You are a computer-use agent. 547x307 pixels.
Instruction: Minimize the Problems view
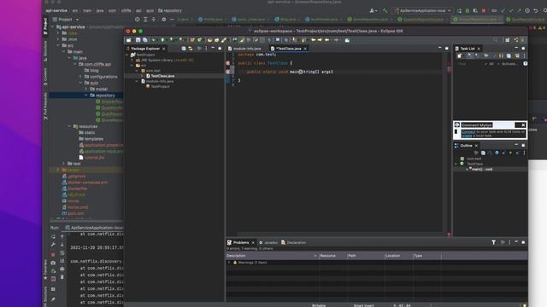[516, 242]
